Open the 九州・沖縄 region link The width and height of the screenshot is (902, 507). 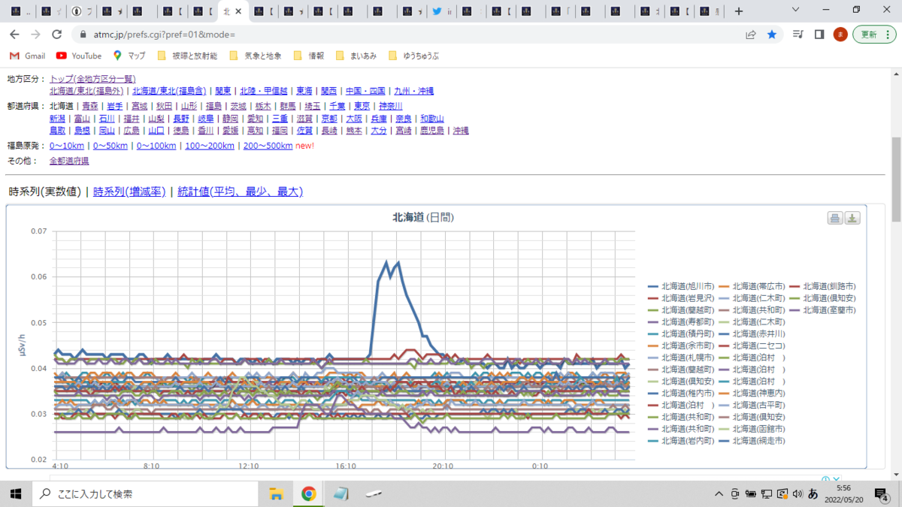click(414, 91)
